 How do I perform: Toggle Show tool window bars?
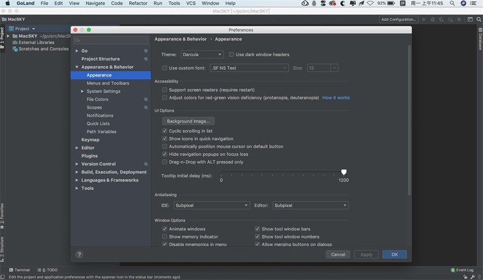(x=257, y=229)
